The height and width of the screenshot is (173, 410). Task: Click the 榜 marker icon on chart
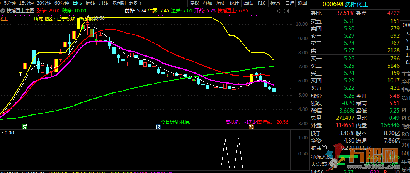coord(251,127)
